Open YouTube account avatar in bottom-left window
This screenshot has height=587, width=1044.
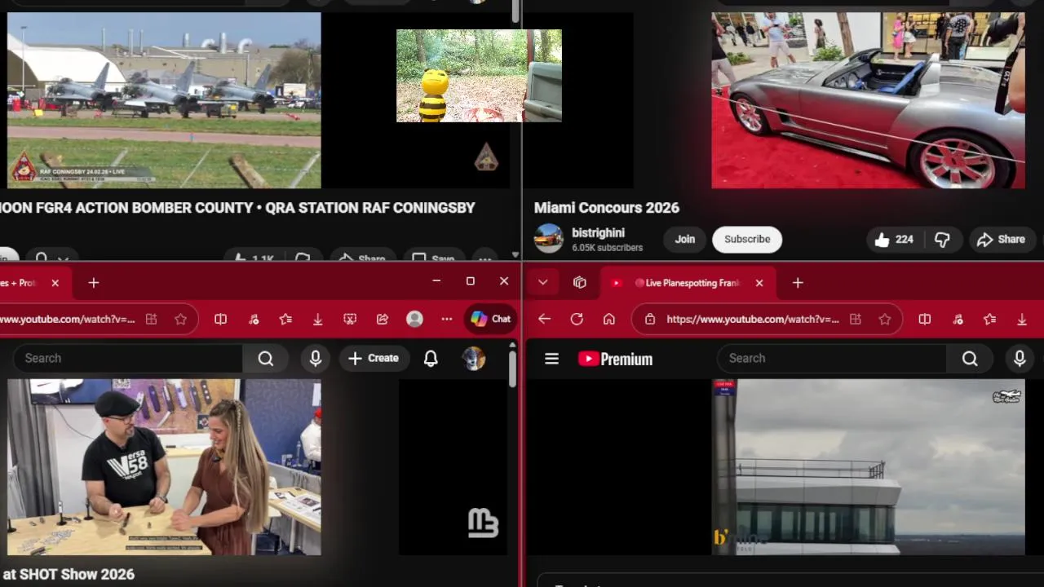(473, 358)
